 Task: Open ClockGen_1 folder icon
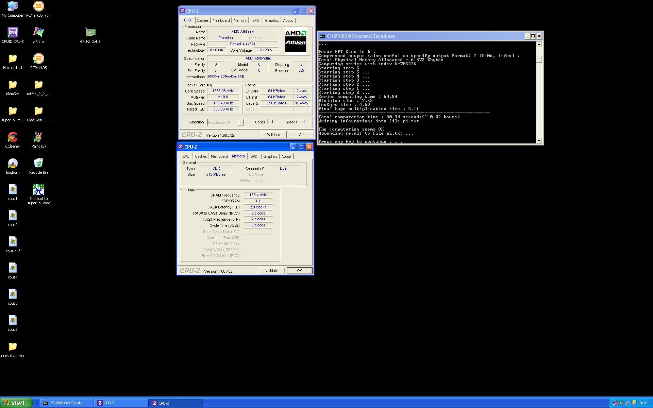point(38,114)
